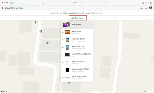Click the green pin below the device list
Viewport: 154px width, 93px height.
click(69, 82)
